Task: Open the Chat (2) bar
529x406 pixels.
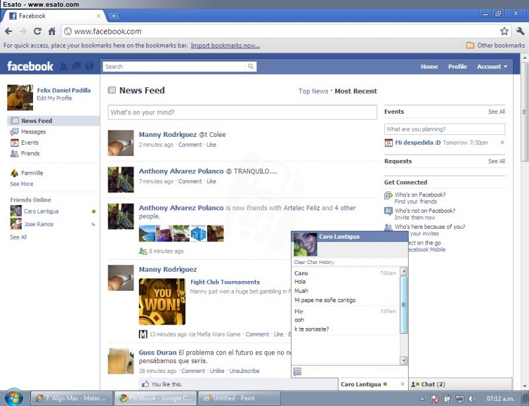Action: tap(460, 384)
